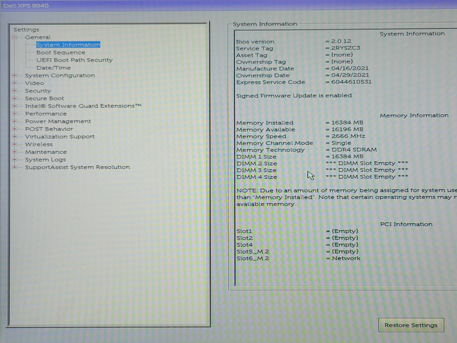This screenshot has width=457, height=343.
Task: Click Memory Technology value DDR4 SDRAM
Action: 354,149
